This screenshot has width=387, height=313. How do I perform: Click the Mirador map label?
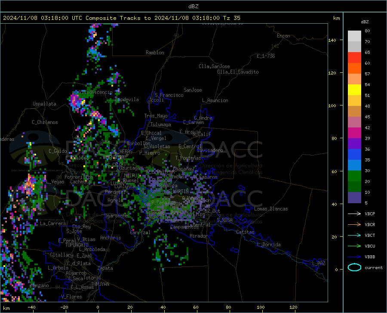[x=198, y=236]
